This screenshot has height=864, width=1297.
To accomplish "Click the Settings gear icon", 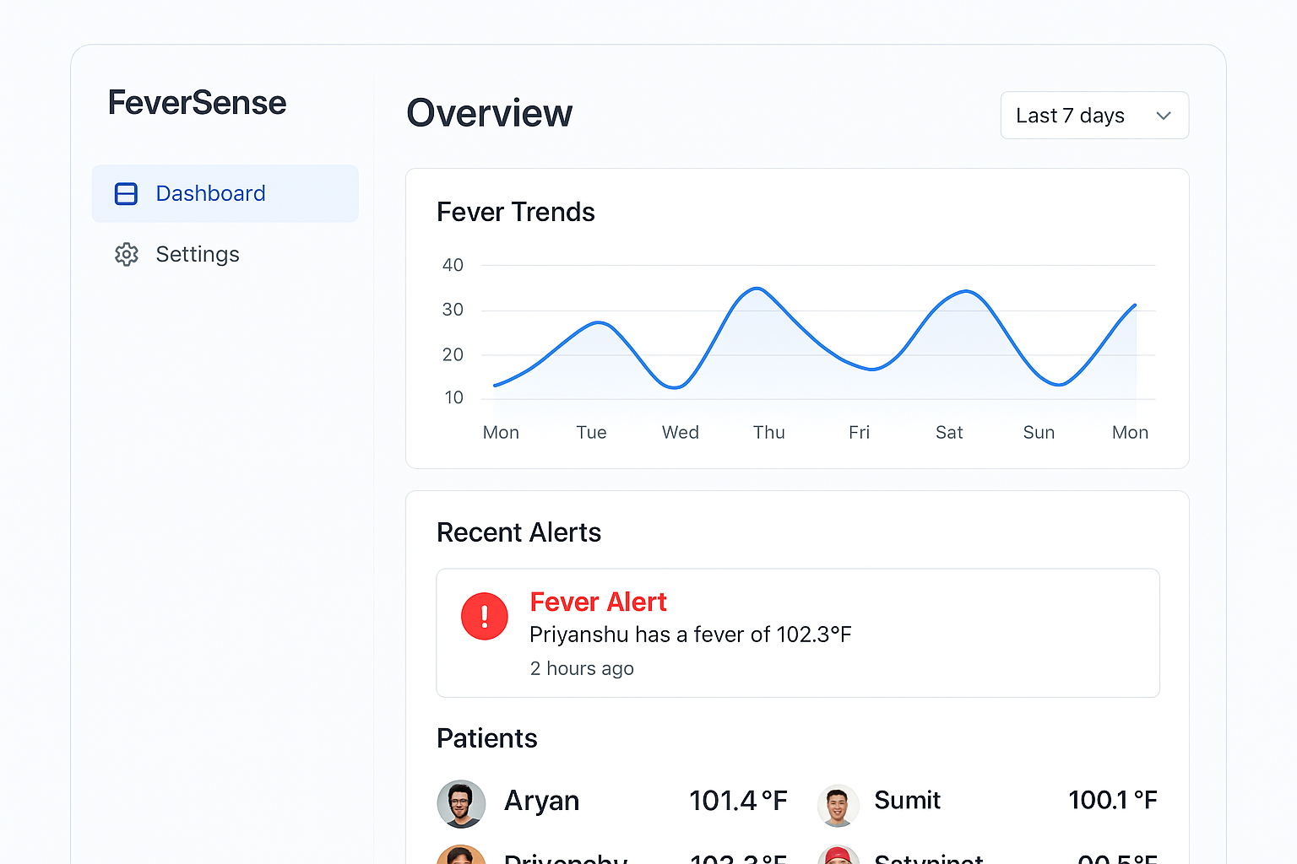I will click(x=127, y=254).
